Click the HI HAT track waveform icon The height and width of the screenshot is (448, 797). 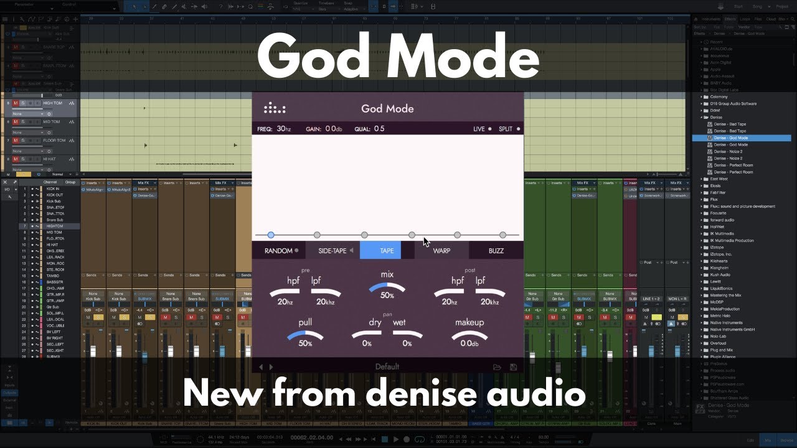(72, 159)
